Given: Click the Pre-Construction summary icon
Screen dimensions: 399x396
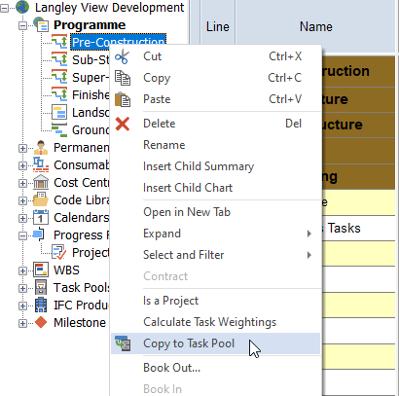Looking at the screenshot, I should 59,42.
